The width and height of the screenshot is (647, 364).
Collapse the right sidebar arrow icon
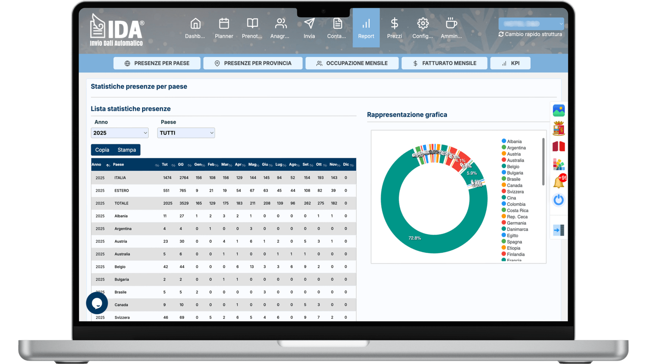pyautogui.click(x=559, y=230)
